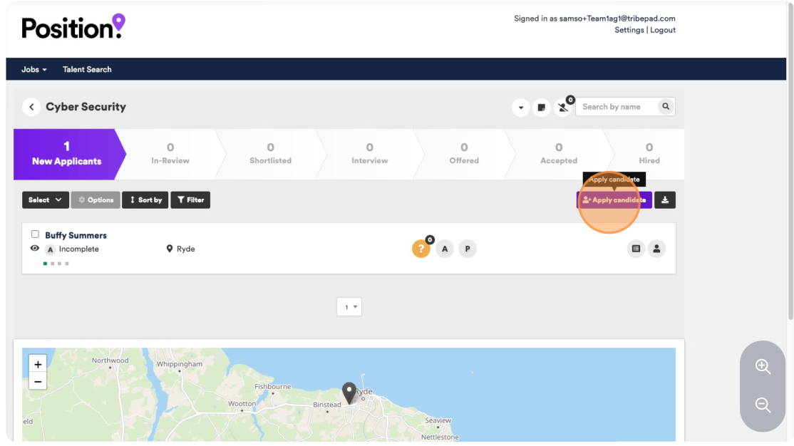Open Talent Search
794x446 pixels.
coord(87,69)
